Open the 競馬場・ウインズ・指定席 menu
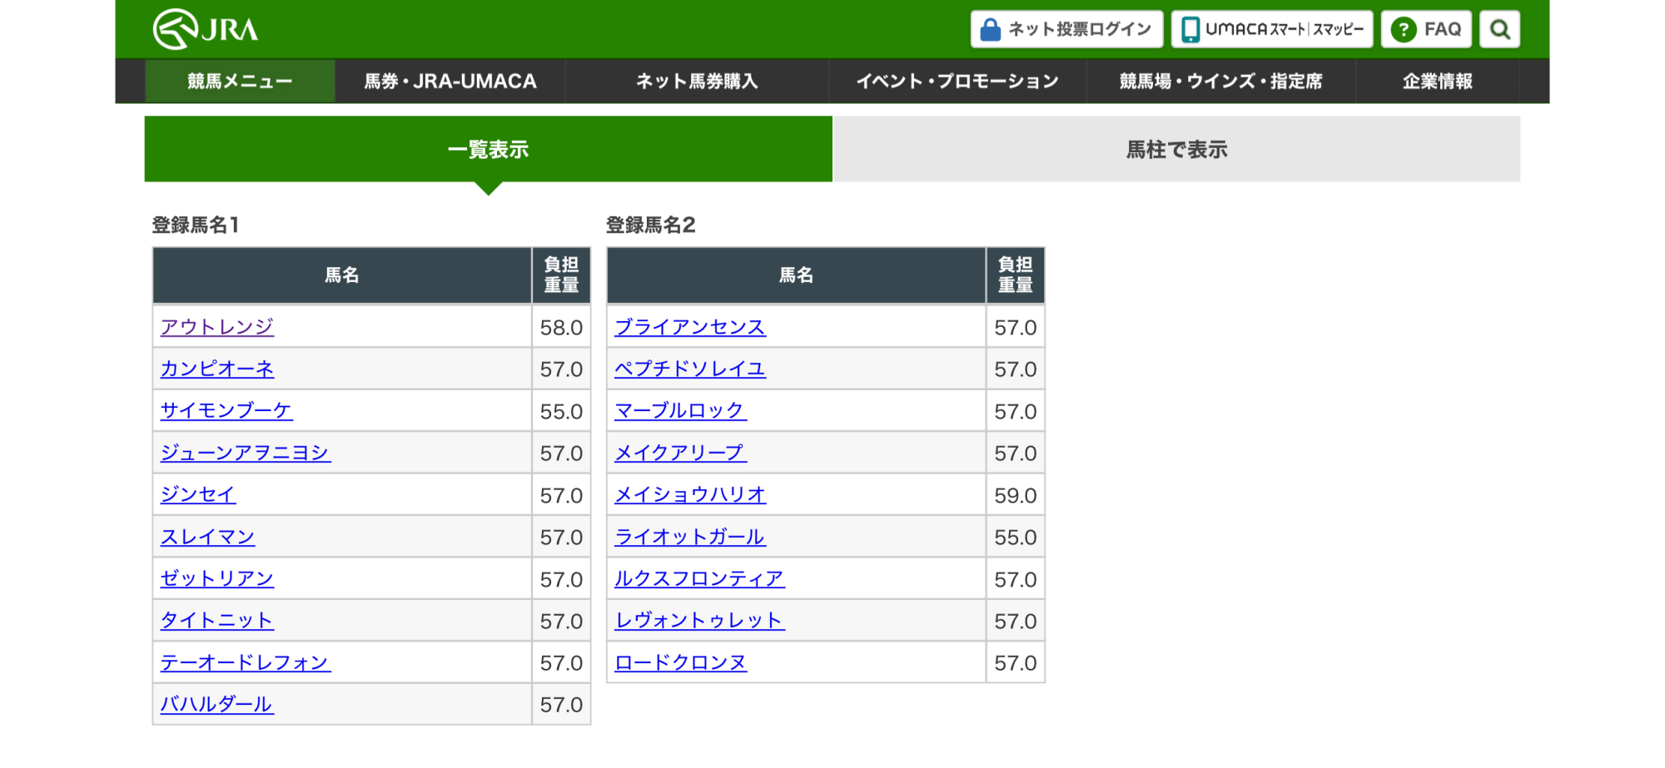The width and height of the screenshot is (1665, 768). (x=1220, y=82)
